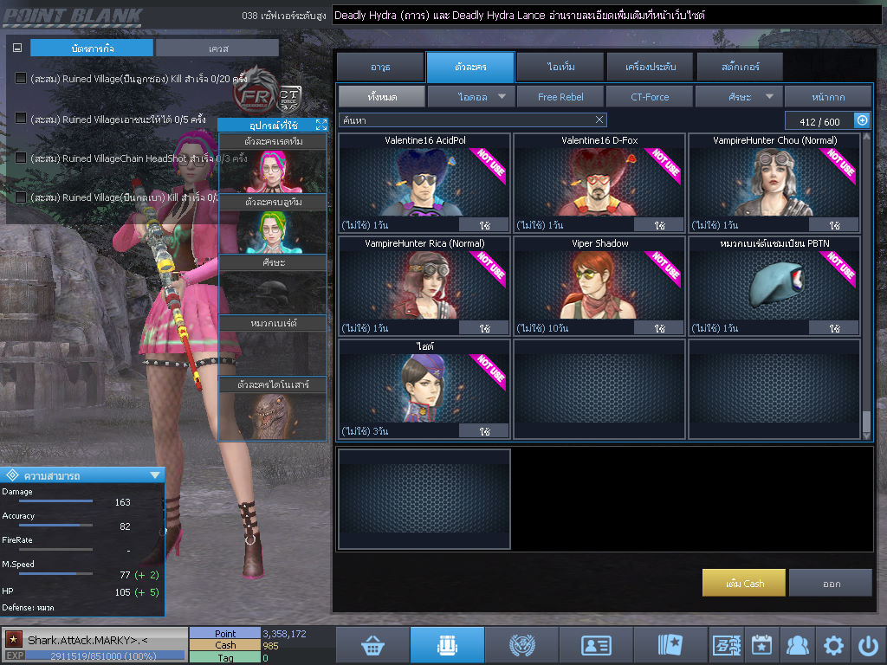Viewport: 887px width, 665px height.
Task: Open the inventory backpack icon
Action: point(447,644)
